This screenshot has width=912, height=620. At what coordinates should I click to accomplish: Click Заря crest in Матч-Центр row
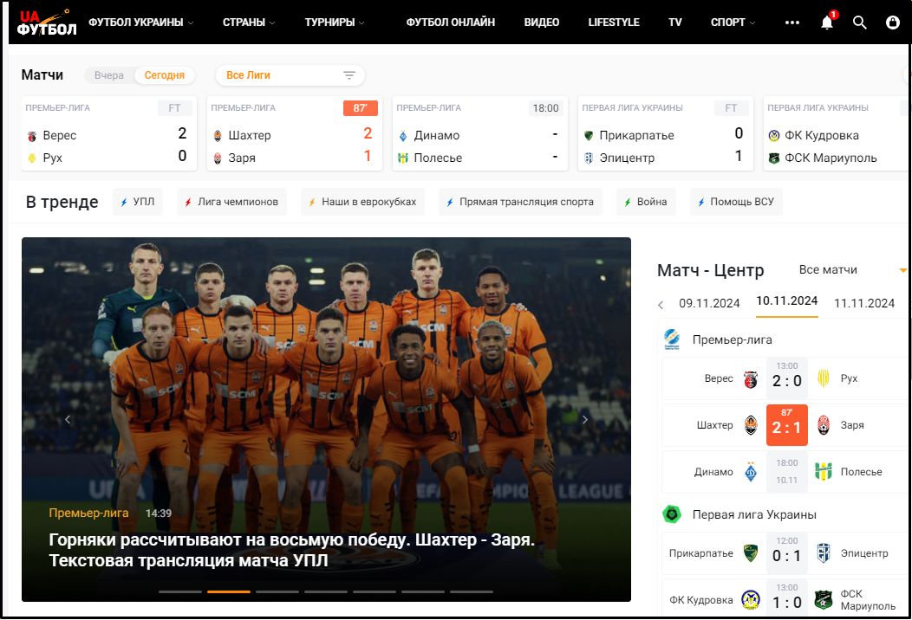[824, 425]
